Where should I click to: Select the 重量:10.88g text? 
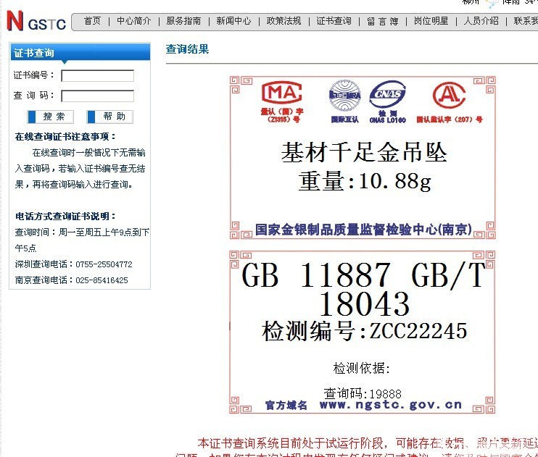(x=365, y=180)
